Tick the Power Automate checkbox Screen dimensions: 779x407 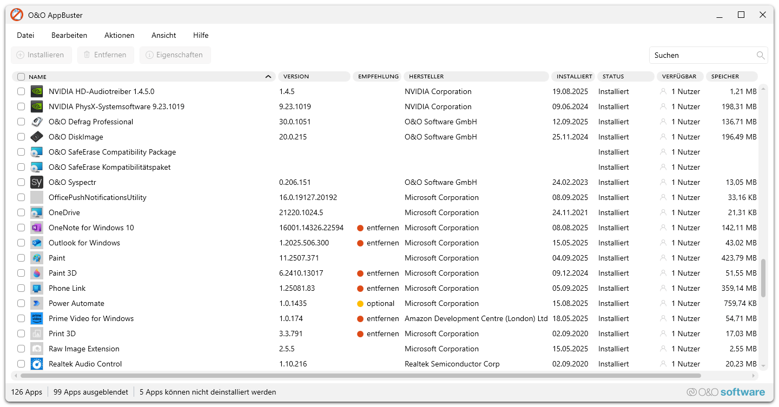click(x=21, y=303)
